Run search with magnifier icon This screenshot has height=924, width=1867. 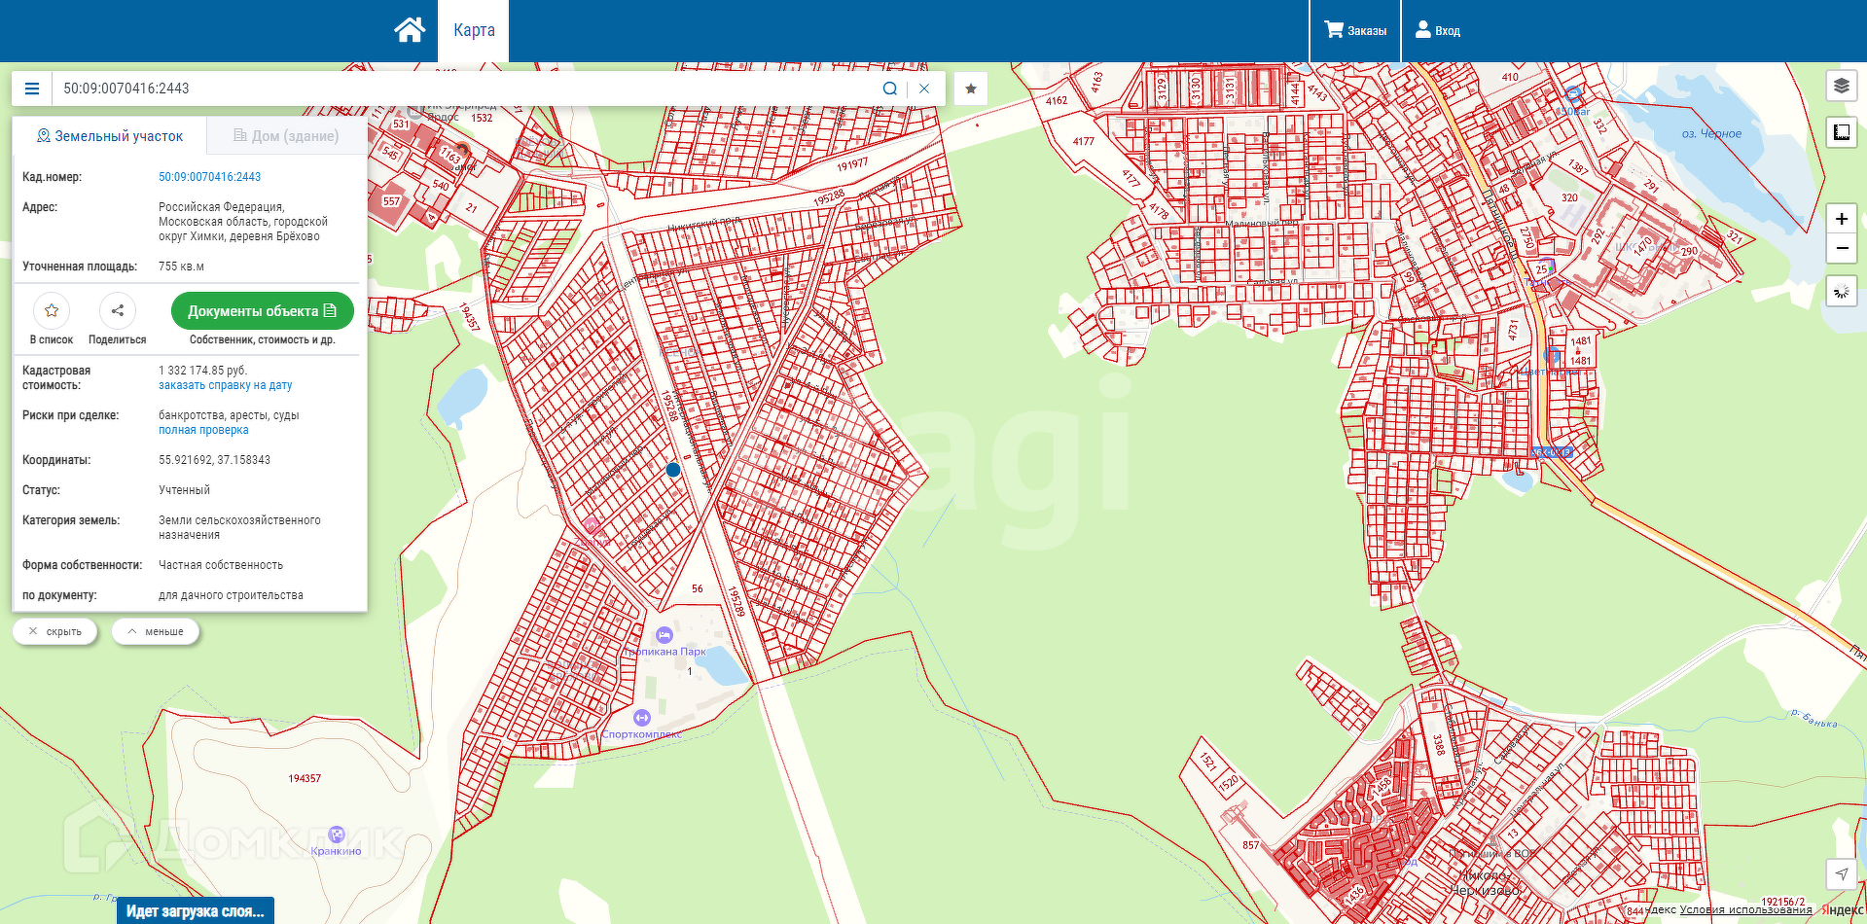pos(890,89)
